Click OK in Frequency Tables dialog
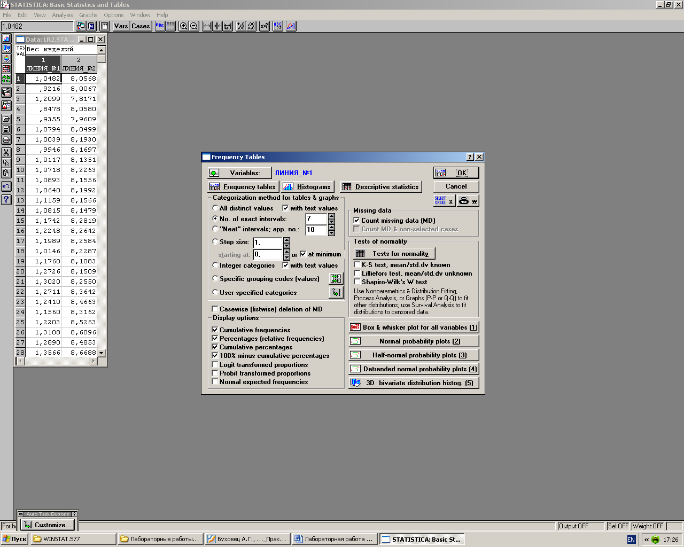This screenshot has width=684, height=547. pyautogui.click(x=456, y=173)
